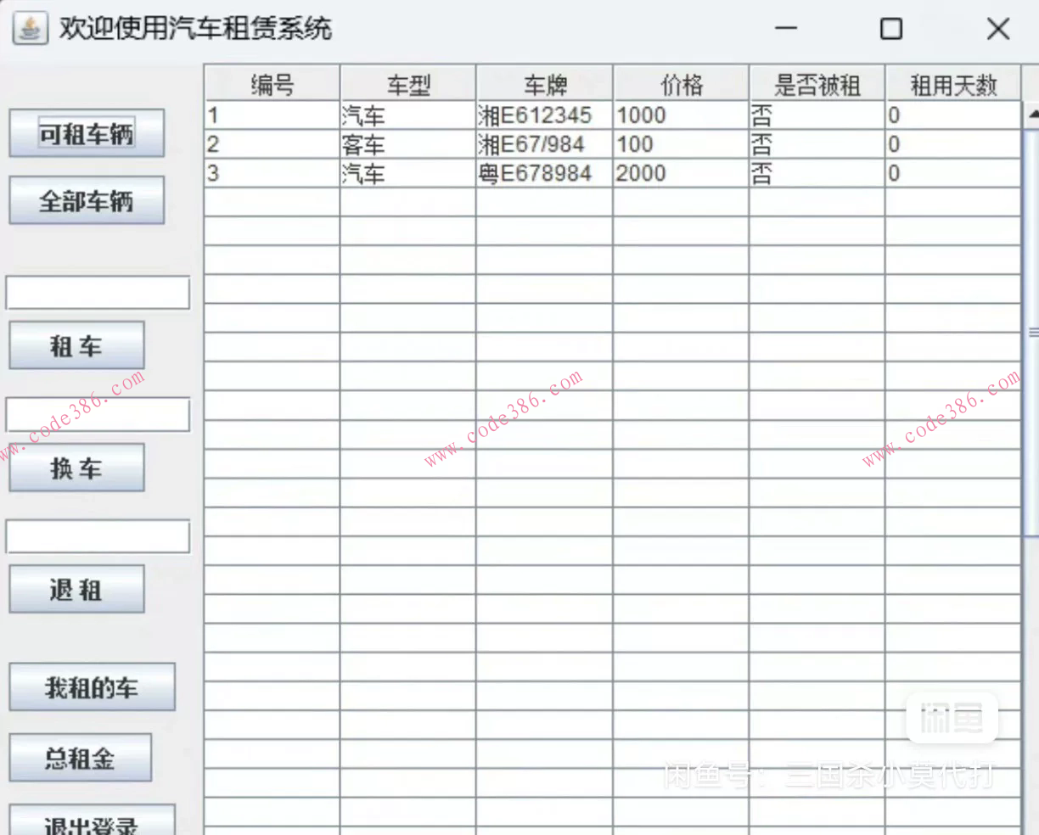Screen dimensions: 1039x835
Task: Select 汽车 cell in row 3
Action: pyautogui.click(x=408, y=173)
